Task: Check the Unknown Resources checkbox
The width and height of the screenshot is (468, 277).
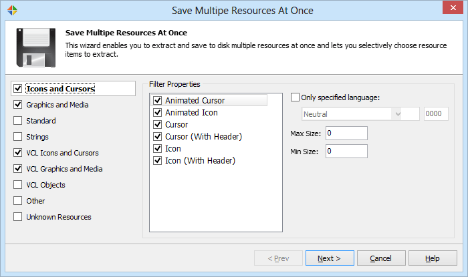Action: tap(17, 217)
